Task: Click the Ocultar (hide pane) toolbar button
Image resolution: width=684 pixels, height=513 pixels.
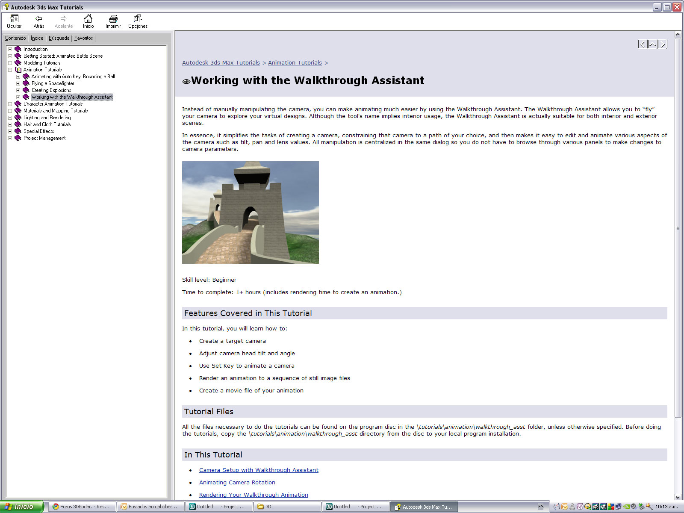Action: coord(14,21)
